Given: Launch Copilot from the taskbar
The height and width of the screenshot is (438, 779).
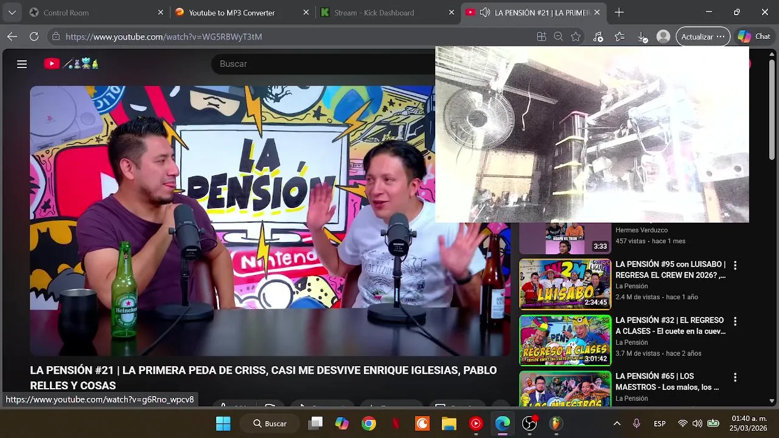Looking at the screenshot, I should coord(342,423).
